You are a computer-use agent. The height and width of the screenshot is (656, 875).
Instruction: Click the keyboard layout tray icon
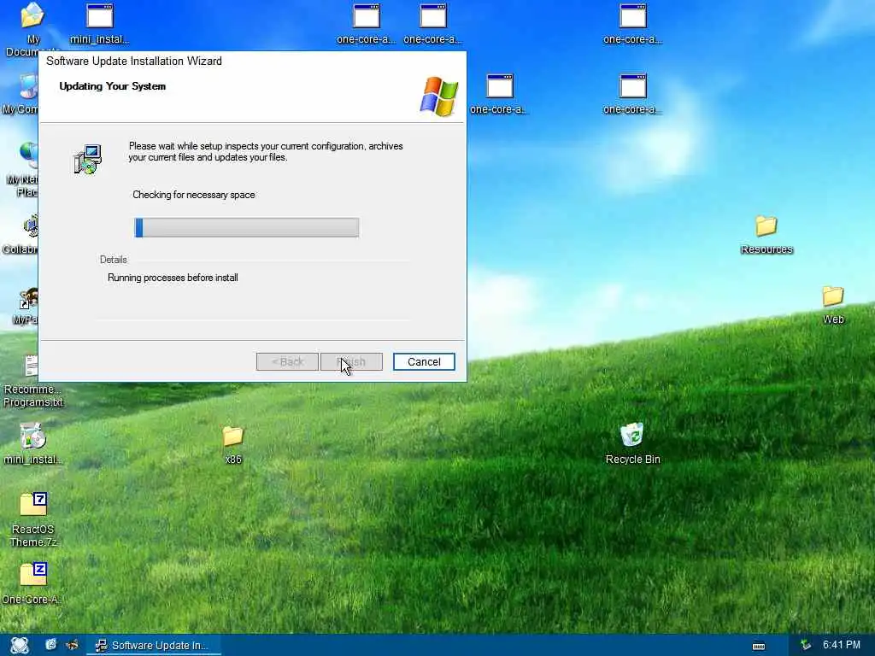(759, 646)
